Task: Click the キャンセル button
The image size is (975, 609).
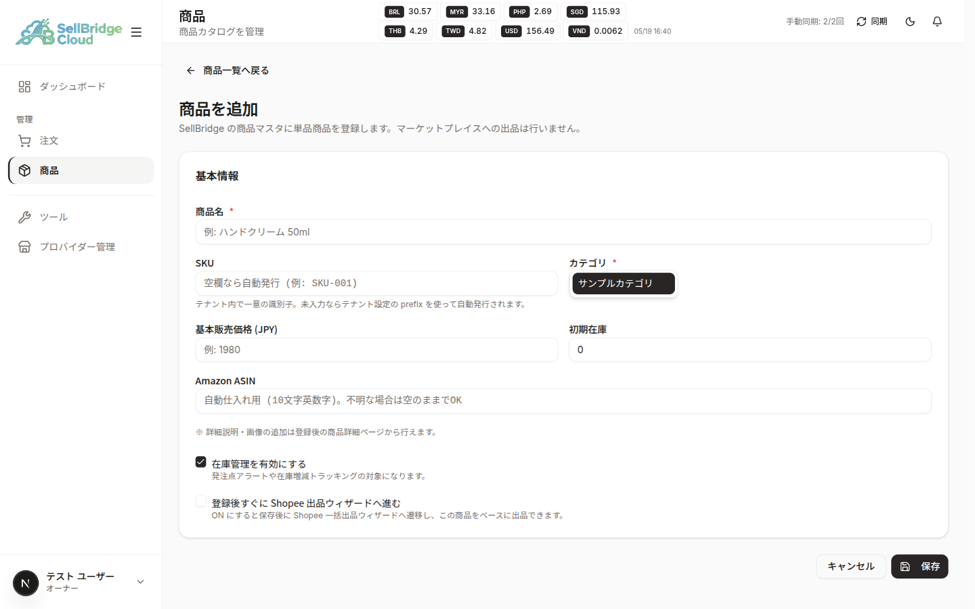Action: 851,566
